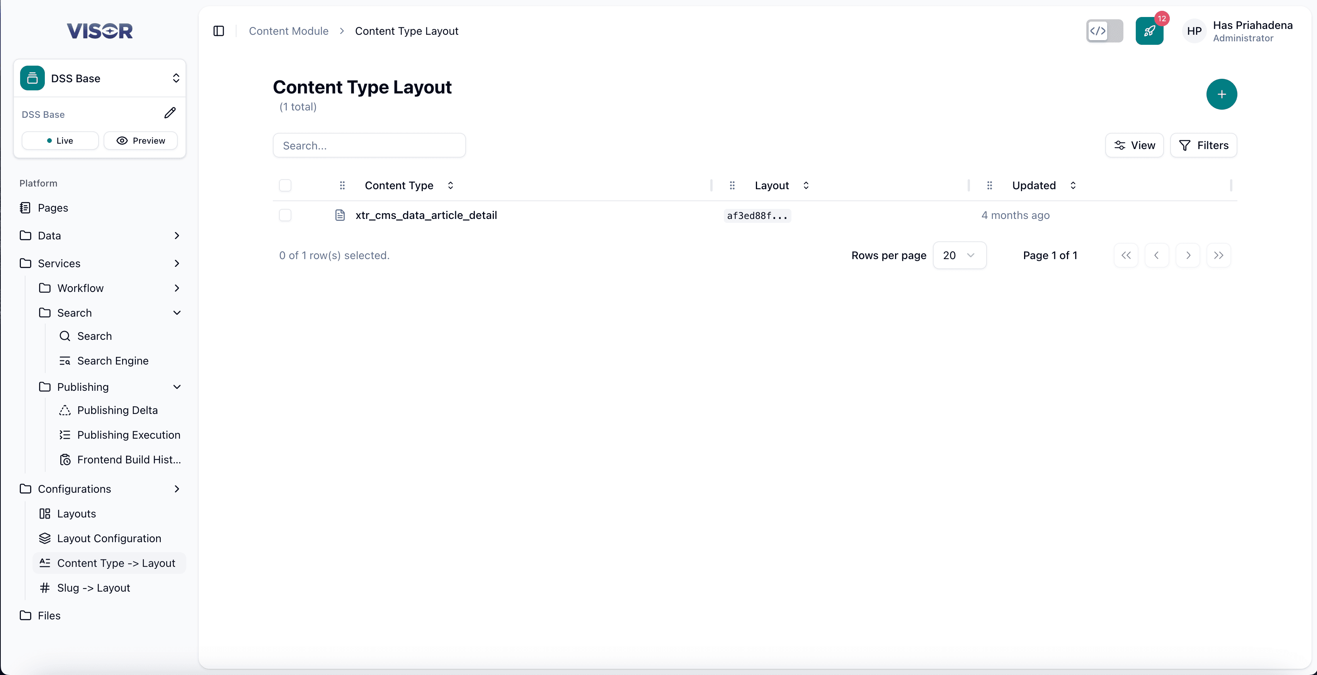Click the VISOR logo

pyautogui.click(x=100, y=31)
